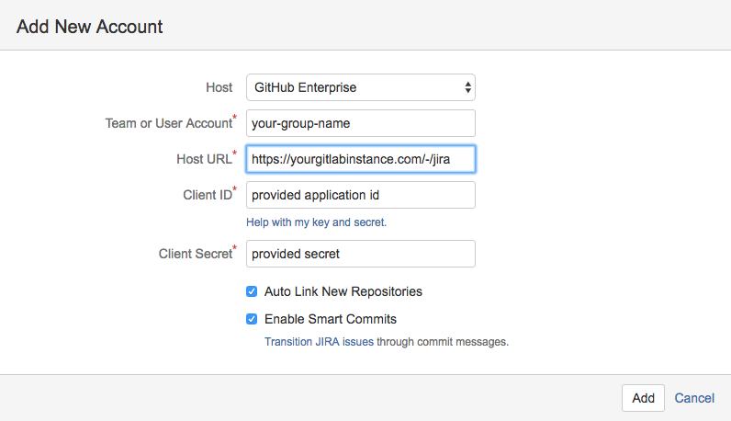Click the 'Client ID' label text
This screenshot has width=731, height=421.
click(x=207, y=195)
